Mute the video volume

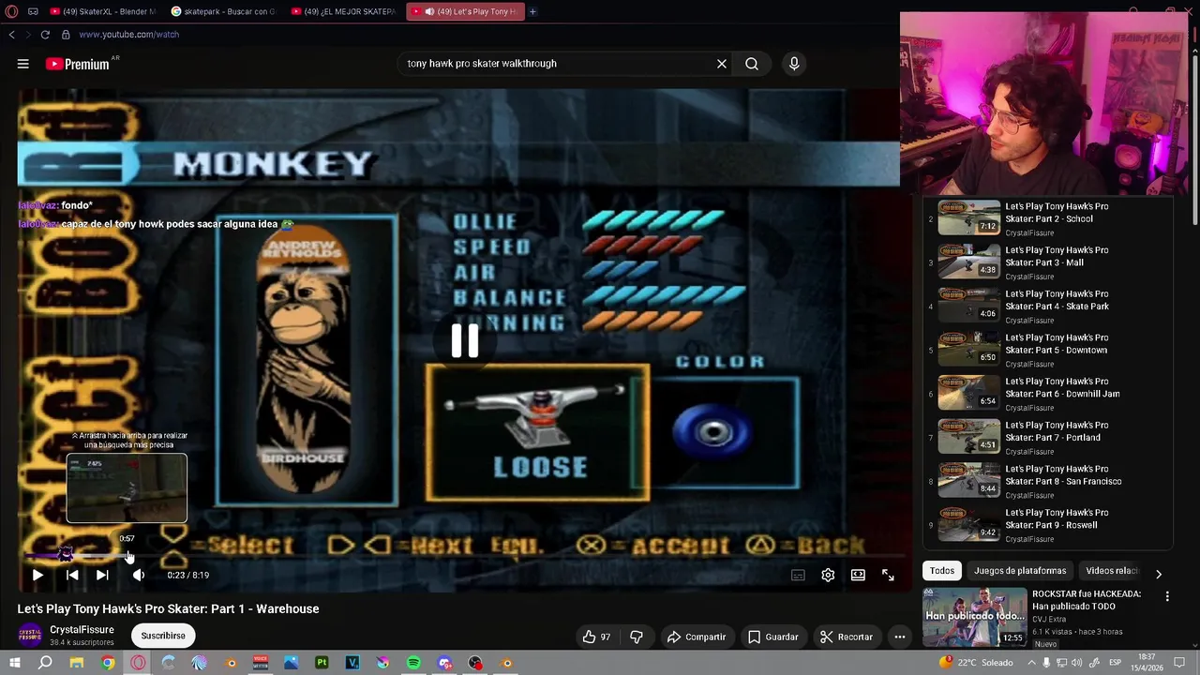[x=138, y=575]
